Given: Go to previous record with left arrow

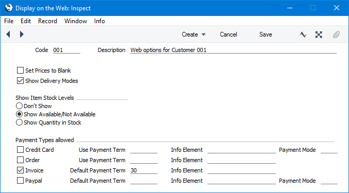Looking at the screenshot, I should pyautogui.click(x=8, y=34).
